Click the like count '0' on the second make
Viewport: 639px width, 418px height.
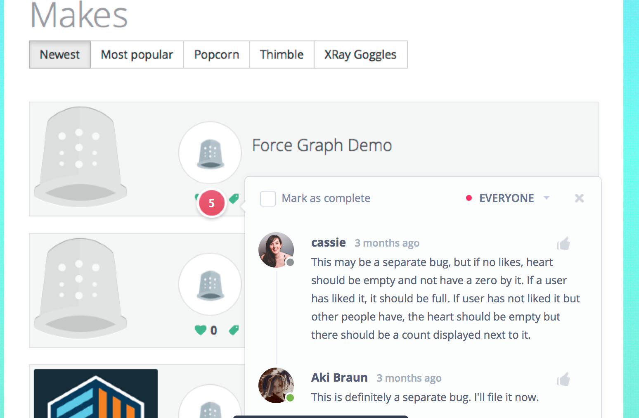click(x=214, y=330)
